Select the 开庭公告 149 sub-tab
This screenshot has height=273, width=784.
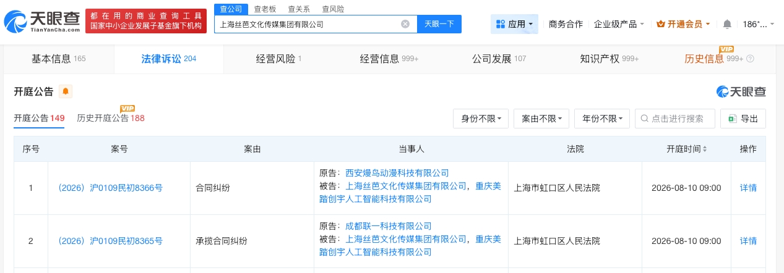39,118
